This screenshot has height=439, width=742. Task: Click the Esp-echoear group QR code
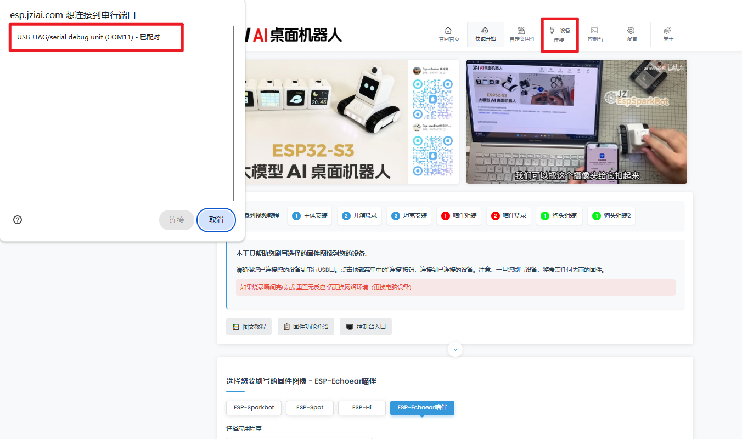pyautogui.click(x=433, y=99)
